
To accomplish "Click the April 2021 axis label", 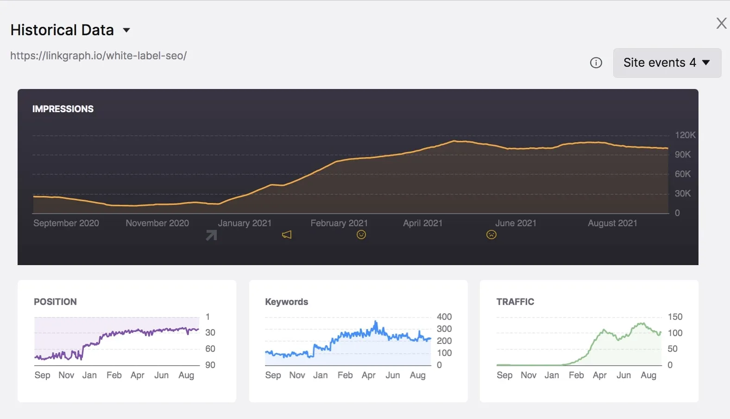I will pyautogui.click(x=422, y=223).
